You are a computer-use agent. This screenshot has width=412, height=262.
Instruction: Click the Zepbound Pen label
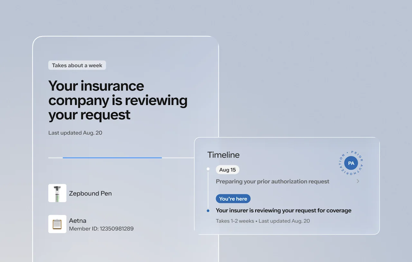click(90, 193)
